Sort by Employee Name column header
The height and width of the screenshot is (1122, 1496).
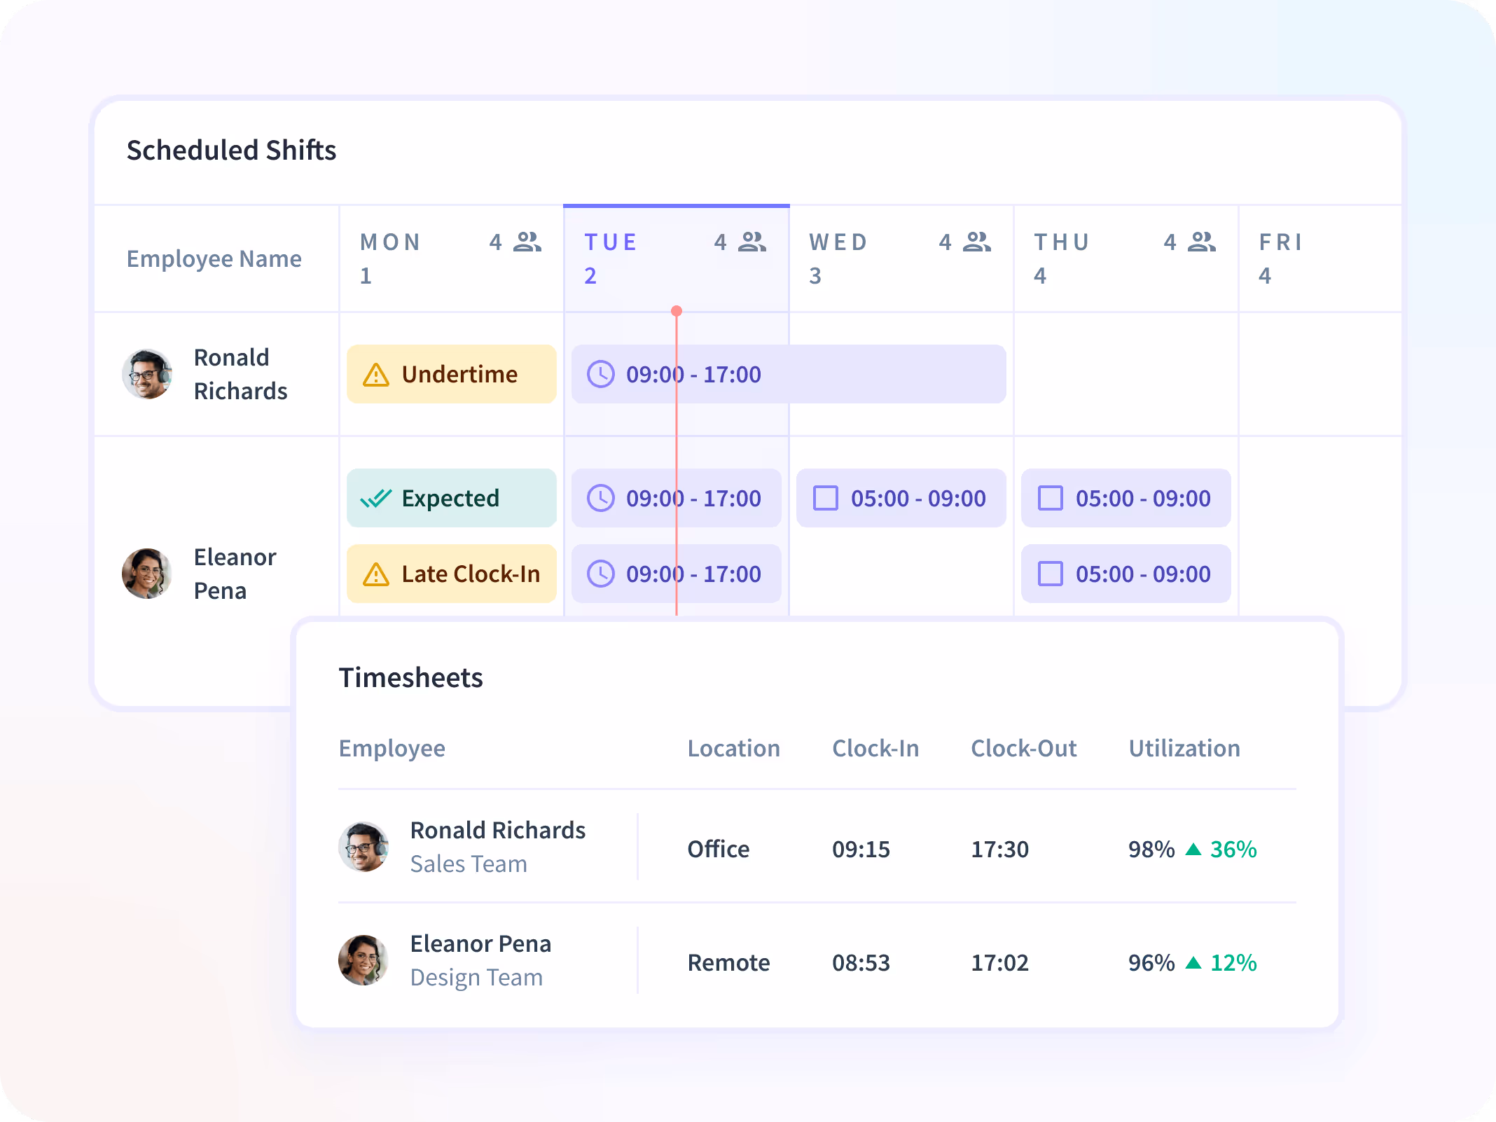click(x=214, y=259)
